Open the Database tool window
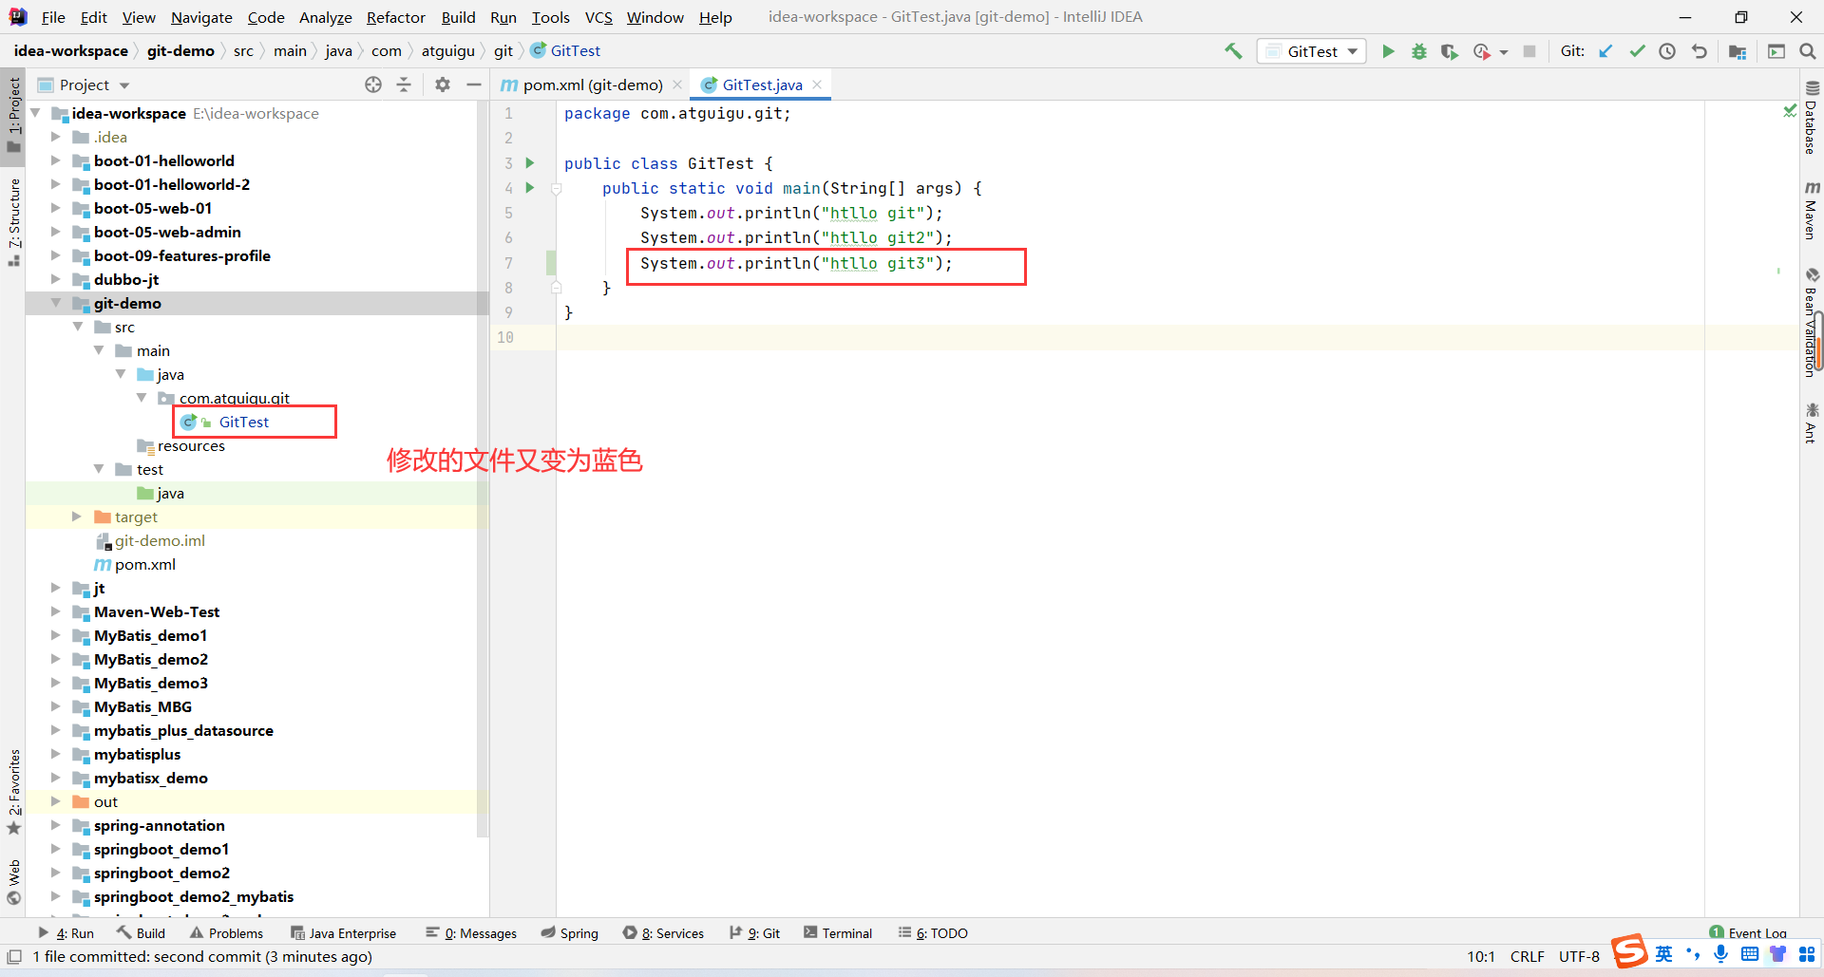Viewport: 1824px width, 977px height. [1812, 118]
